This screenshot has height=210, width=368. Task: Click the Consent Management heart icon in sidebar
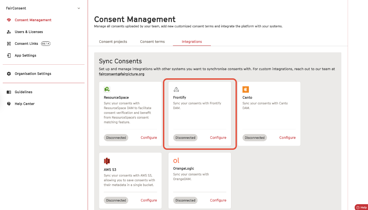tap(9, 20)
